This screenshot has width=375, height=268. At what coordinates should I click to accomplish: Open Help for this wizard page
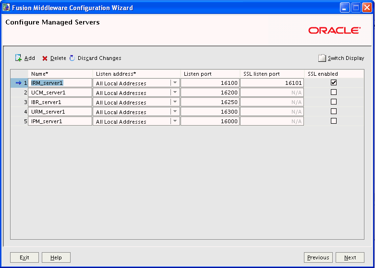click(x=56, y=257)
